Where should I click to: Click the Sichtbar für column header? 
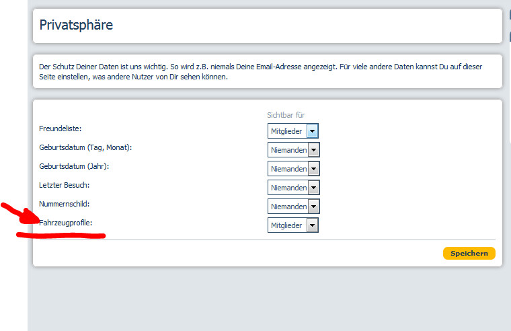coord(286,115)
